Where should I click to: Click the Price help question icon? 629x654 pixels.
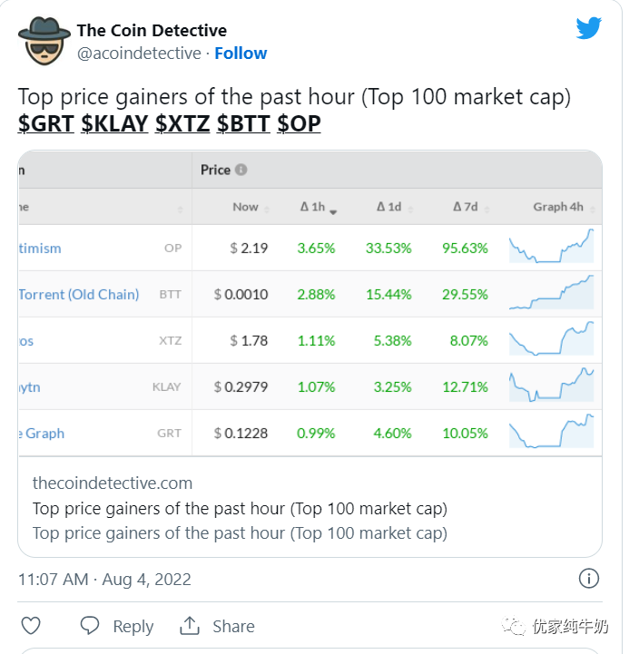tap(241, 170)
